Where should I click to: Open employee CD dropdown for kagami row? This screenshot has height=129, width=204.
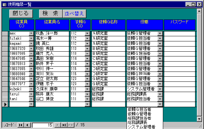pyautogui.click(x=31, y=43)
